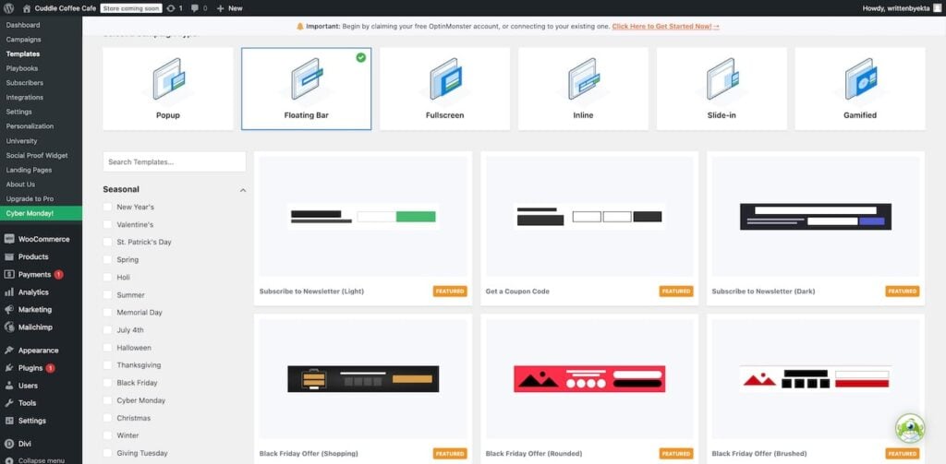Enable the Holi checkbox
Viewport: 946px width, 464px height.
107,277
